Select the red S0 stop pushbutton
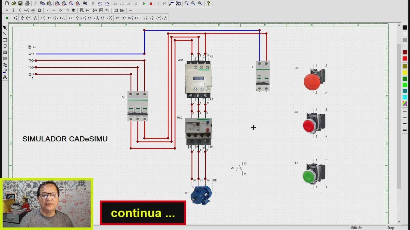Viewport: 410px width, 230px height. [x=314, y=123]
